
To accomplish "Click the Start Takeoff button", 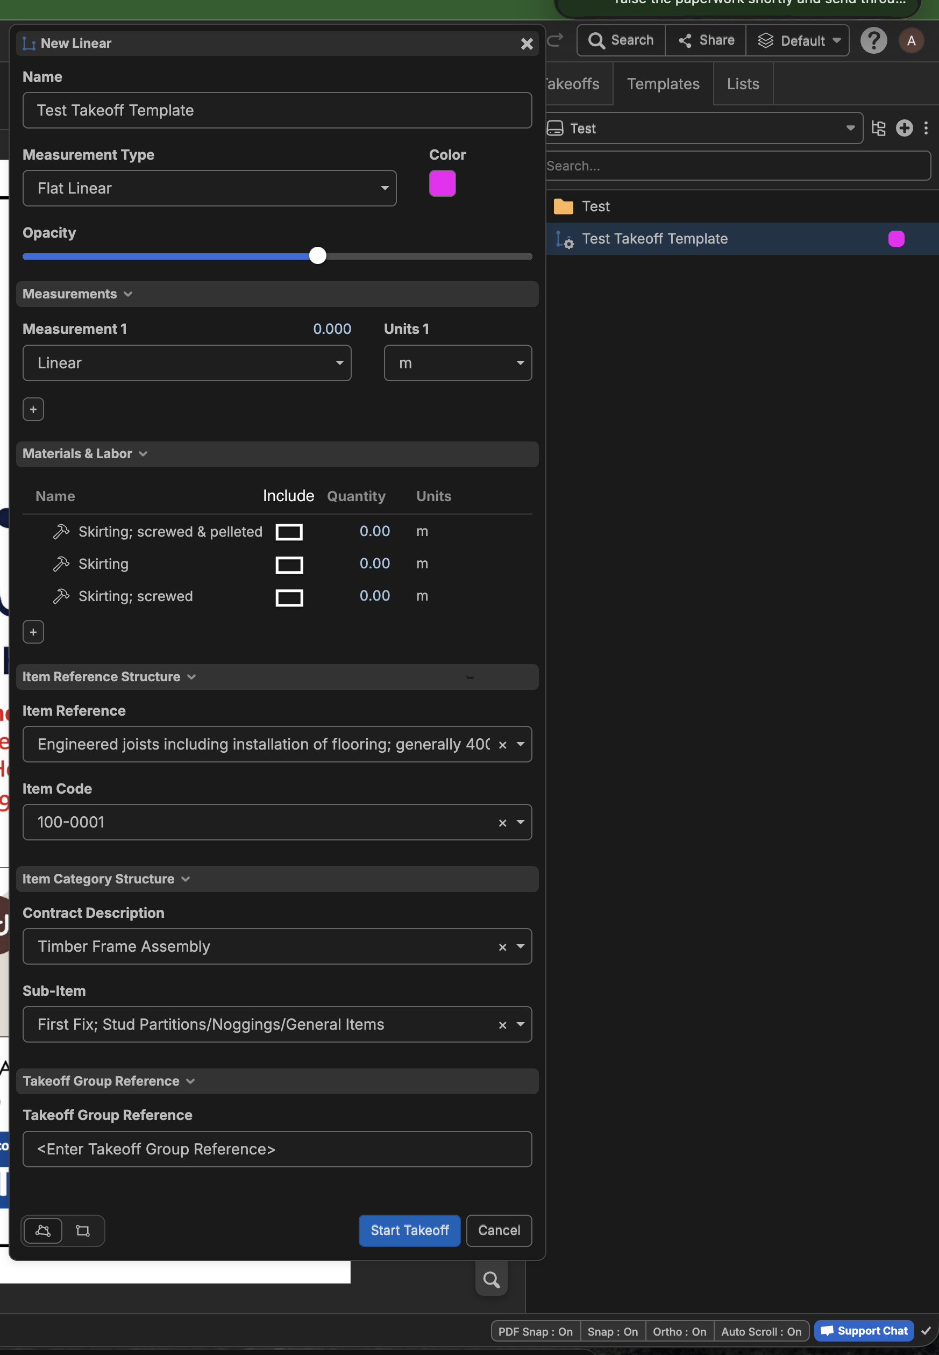I will tap(409, 1230).
